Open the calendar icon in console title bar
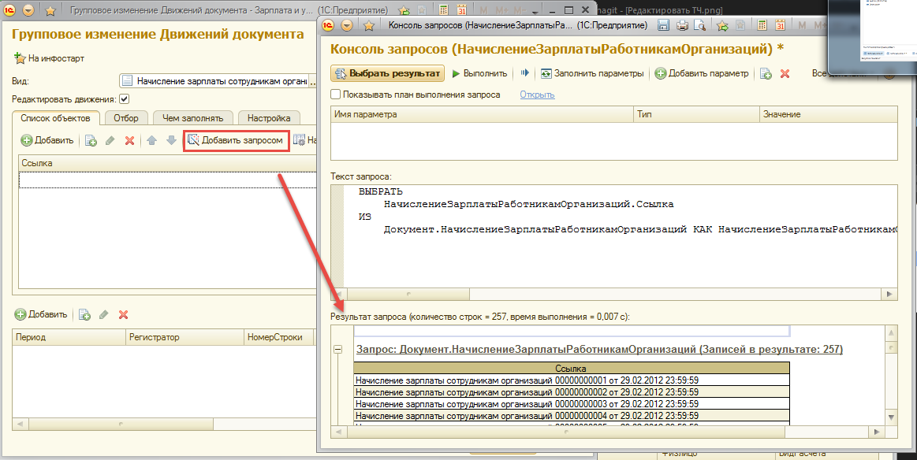 [x=779, y=25]
